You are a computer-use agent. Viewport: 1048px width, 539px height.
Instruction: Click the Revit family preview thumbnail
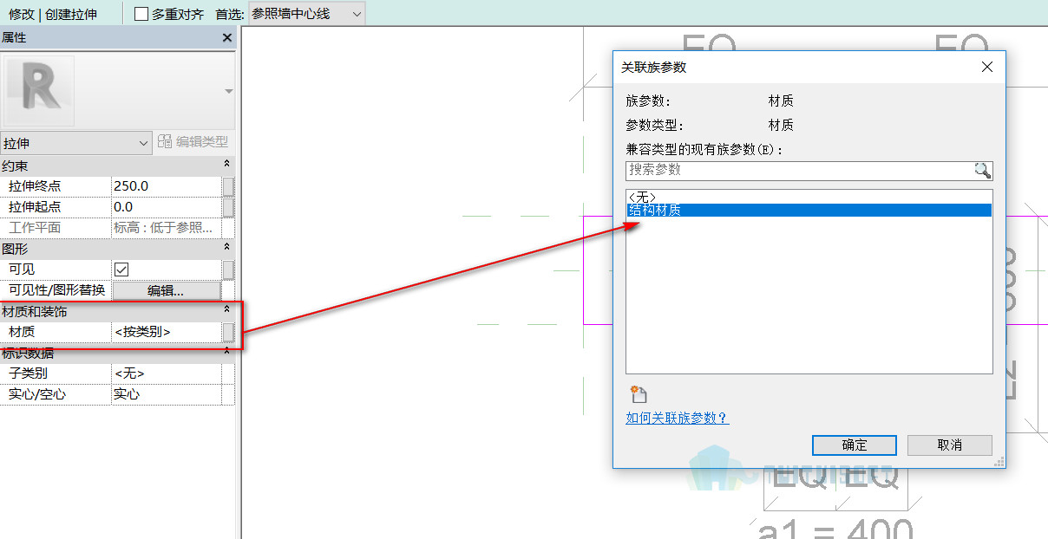click(x=39, y=92)
